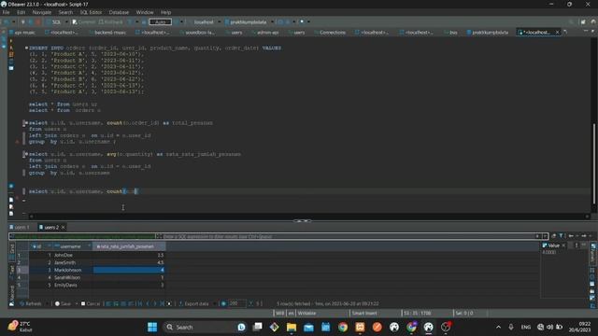
Task: Place cursor in the last select count line
Action: click(x=84, y=191)
